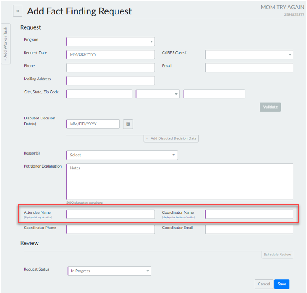Expand the Program dropdown
The width and height of the screenshot is (307, 293).
[111, 41]
